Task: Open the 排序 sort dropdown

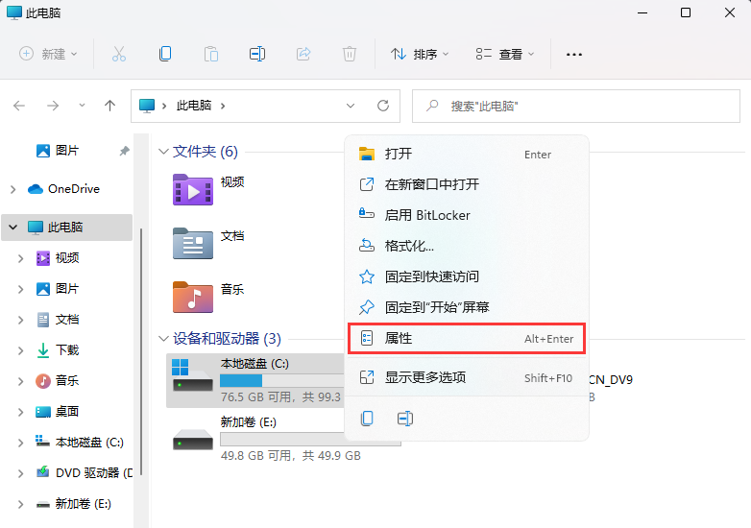Action: click(420, 55)
